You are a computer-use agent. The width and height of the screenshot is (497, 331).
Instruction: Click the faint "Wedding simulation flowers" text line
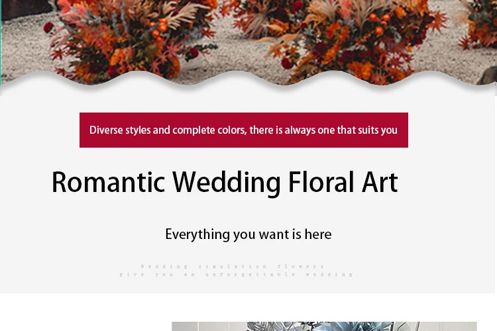[233, 266]
